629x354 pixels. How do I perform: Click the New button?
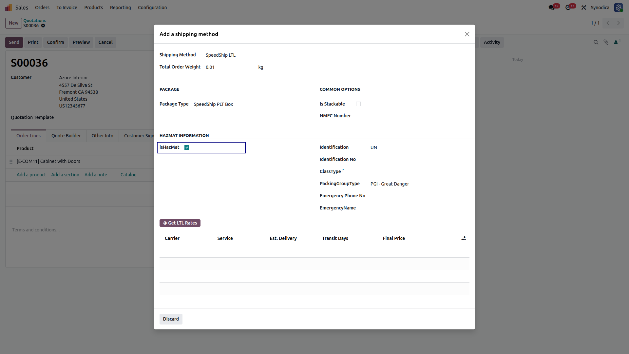tap(13, 23)
